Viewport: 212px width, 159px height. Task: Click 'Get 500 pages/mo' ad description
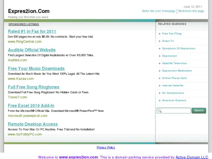(x=50, y=37)
